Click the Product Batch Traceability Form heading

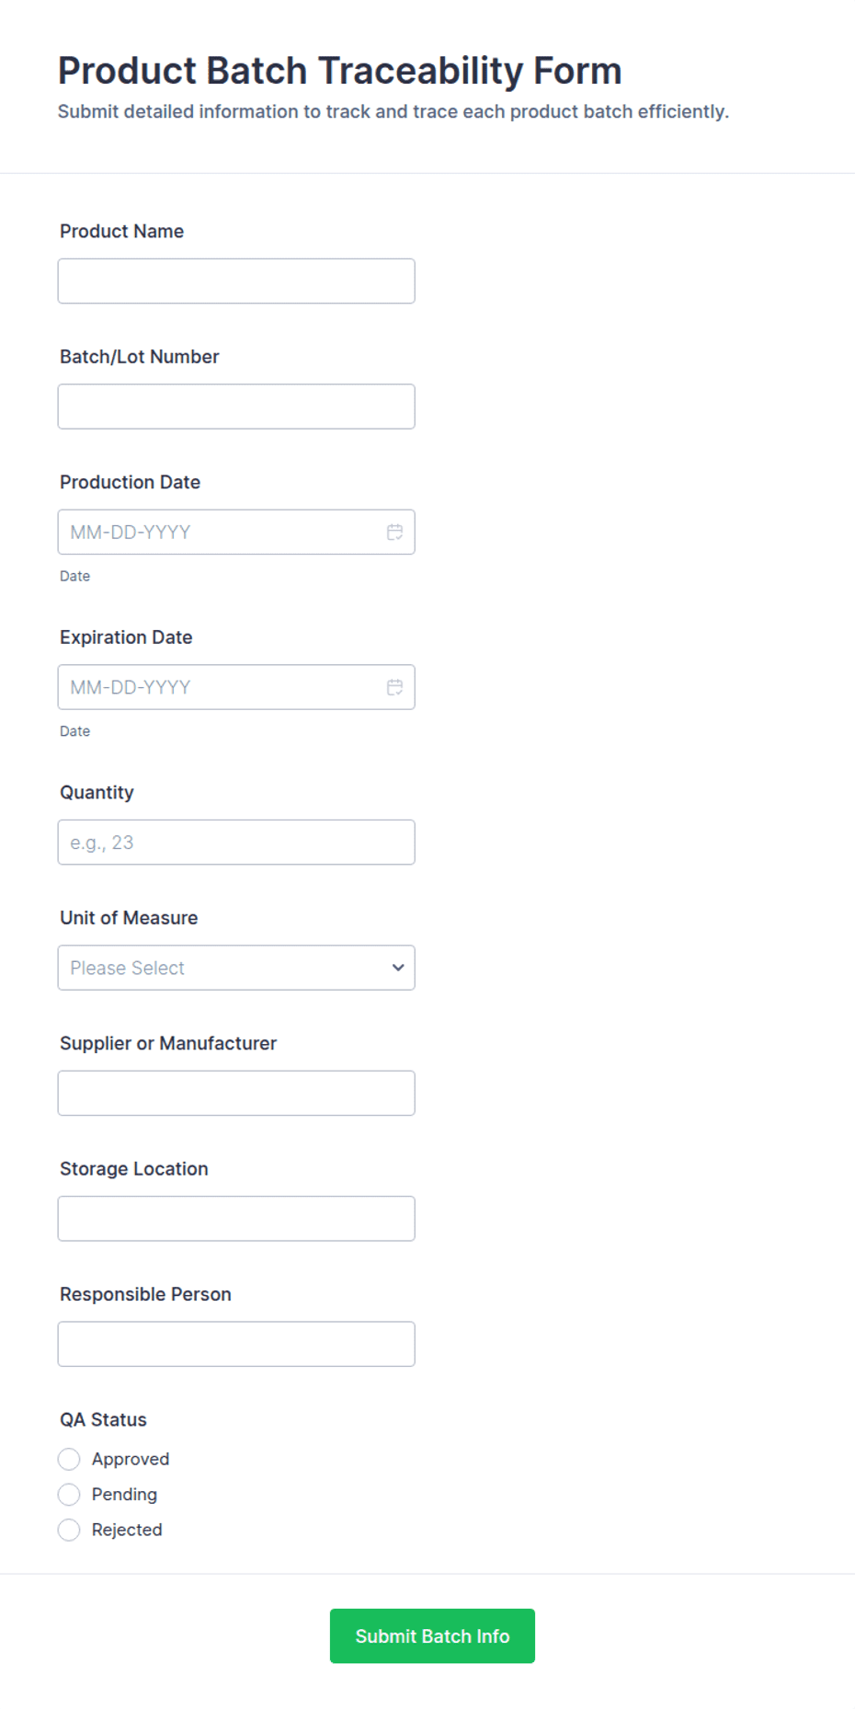pyautogui.click(x=339, y=71)
